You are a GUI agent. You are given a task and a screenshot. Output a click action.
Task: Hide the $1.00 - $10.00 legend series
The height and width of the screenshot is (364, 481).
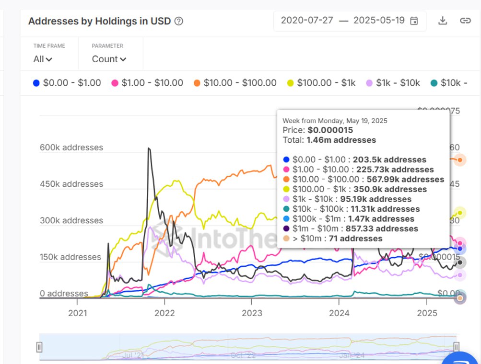click(147, 83)
